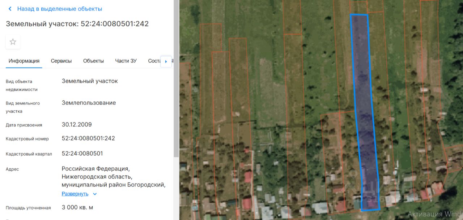Click the address line 'муниципальный район Богородский,'
The width and height of the screenshot is (463, 220).
[114, 185]
